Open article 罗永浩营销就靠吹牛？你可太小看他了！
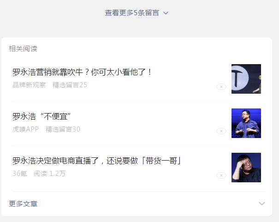The image size is (279, 222). point(82,72)
